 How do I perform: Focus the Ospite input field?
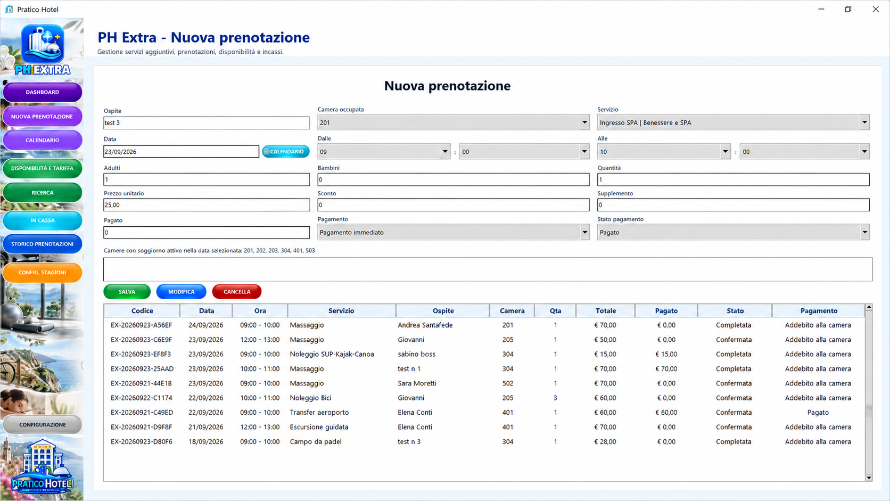click(207, 123)
